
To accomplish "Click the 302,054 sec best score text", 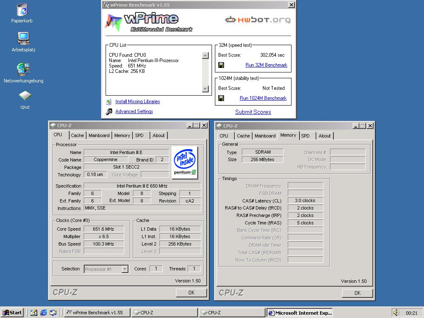I will point(272,55).
